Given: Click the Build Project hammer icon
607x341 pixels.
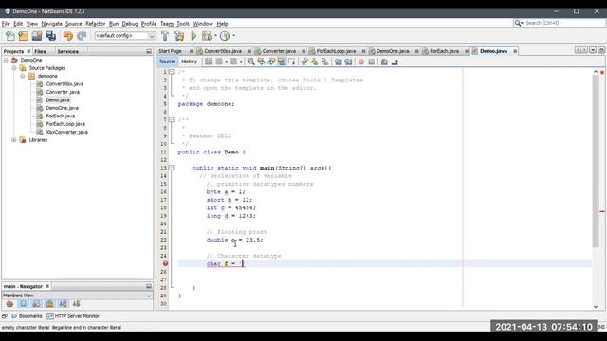Looking at the screenshot, I should coord(165,36).
